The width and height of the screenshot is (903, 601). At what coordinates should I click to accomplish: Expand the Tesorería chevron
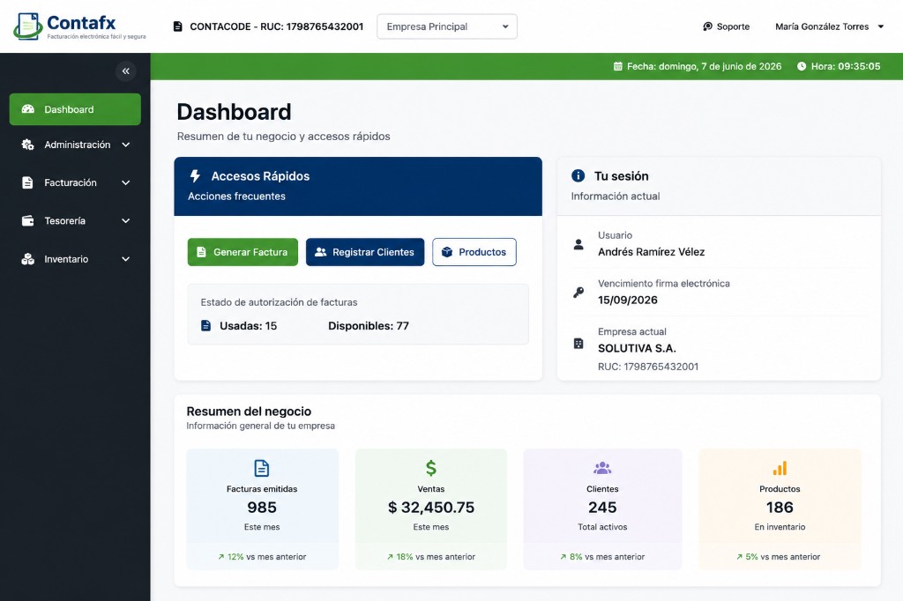[125, 220]
